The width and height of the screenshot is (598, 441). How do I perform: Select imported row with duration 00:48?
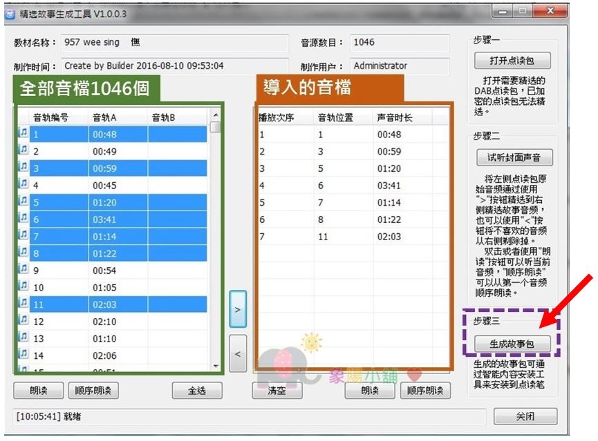[x=353, y=135]
